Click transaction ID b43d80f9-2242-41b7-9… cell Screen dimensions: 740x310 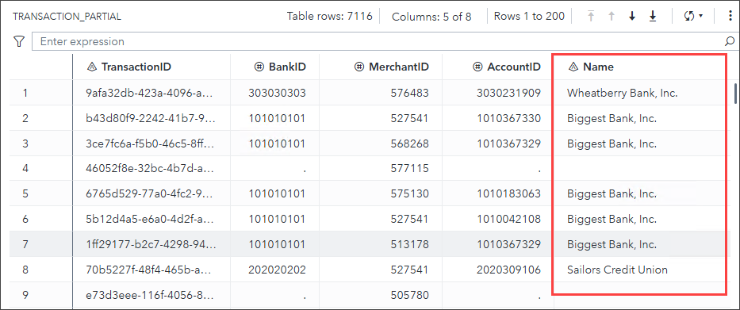[x=151, y=118]
